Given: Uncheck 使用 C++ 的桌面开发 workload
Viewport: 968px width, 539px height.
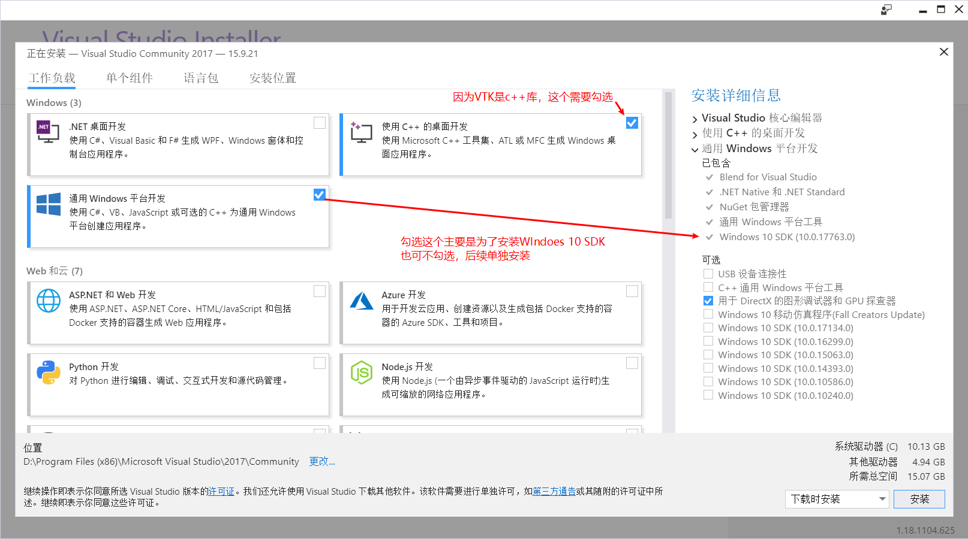Looking at the screenshot, I should click(632, 122).
